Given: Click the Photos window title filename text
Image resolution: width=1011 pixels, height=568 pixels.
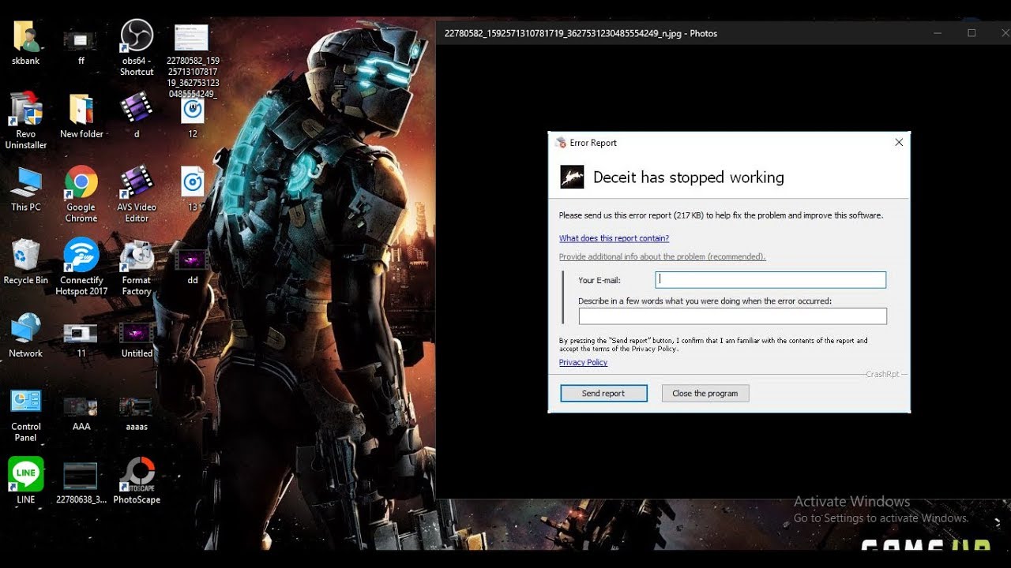Looking at the screenshot, I should pos(581,33).
